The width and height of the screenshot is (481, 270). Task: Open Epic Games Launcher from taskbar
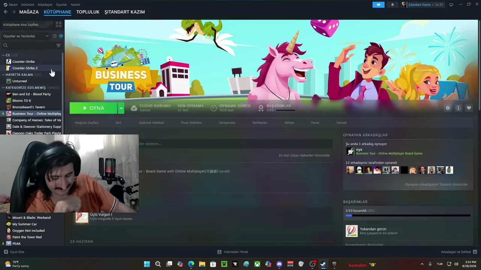tap(334, 264)
